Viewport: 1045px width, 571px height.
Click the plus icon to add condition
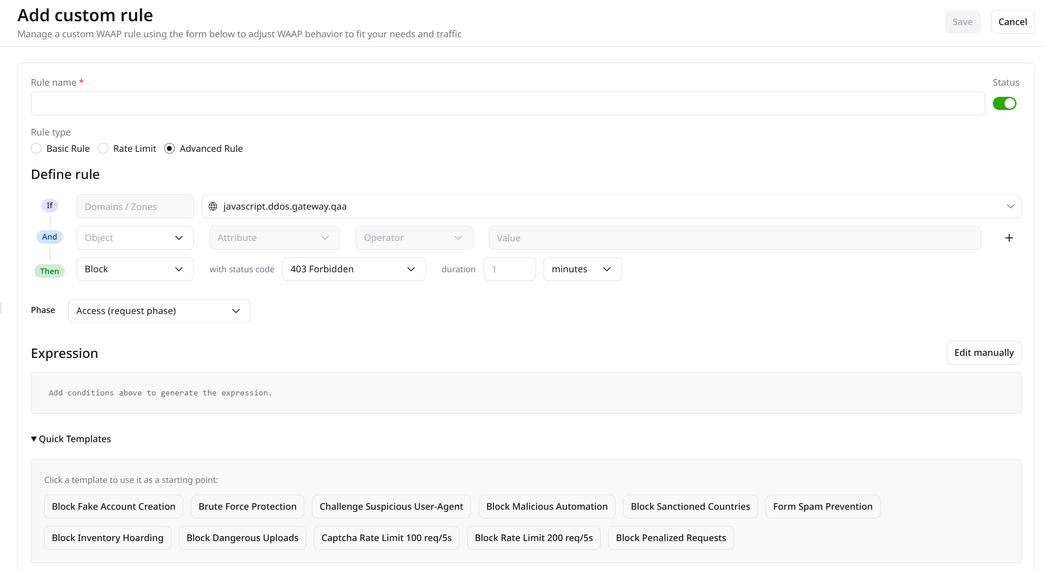[x=1009, y=238]
